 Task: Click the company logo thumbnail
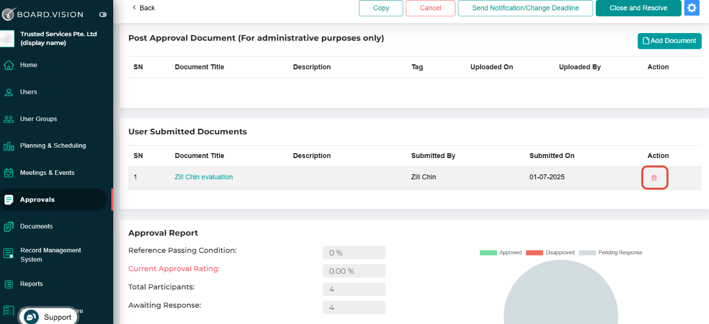7,39
